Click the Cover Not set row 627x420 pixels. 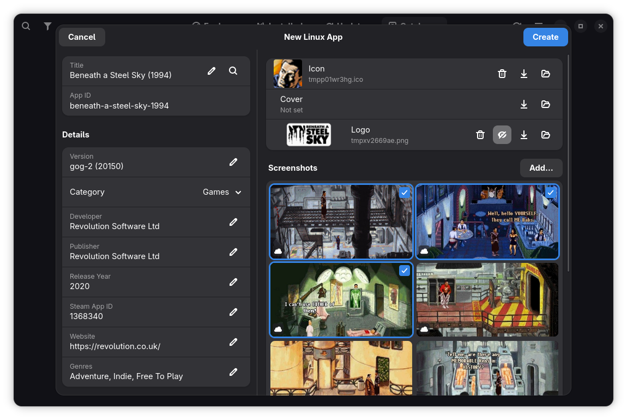414,104
